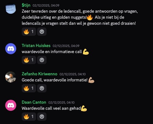Toggle fire reaction on Tristan Huiskes' message
Viewport: 153px width, 124px height.
[x=29, y=60]
